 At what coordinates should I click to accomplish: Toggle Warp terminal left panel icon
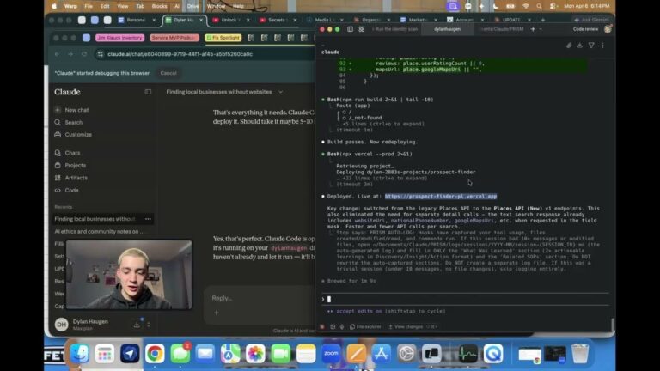[351, 29]
